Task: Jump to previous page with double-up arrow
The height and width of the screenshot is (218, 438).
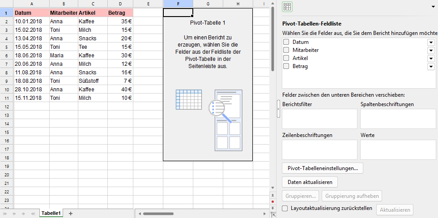Action: click(x=272, y=195)
